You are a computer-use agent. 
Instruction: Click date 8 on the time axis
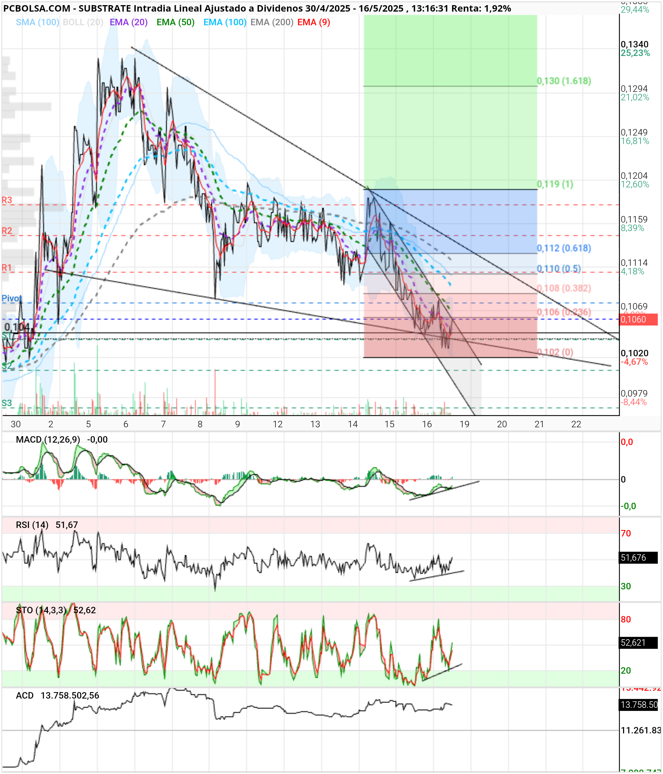[x=200, y=424]
